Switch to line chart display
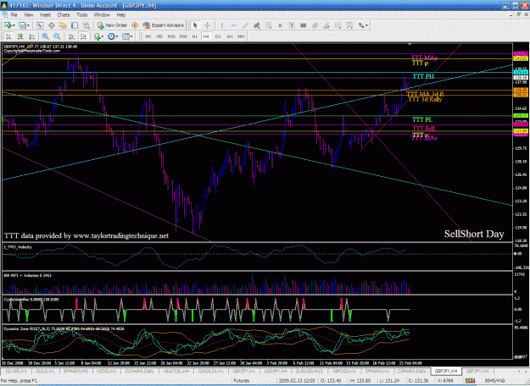The width and height of the screenshot is (530, 386). 31,36
